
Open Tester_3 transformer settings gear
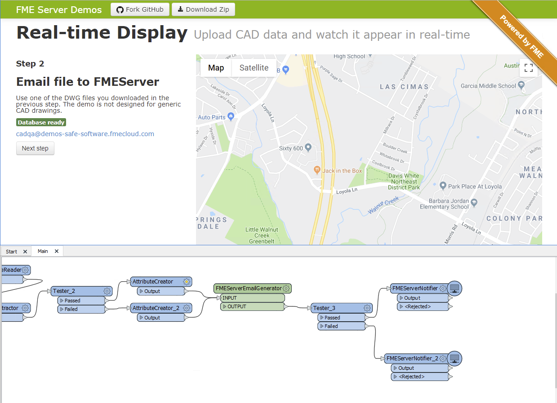(x=367, y=308)
